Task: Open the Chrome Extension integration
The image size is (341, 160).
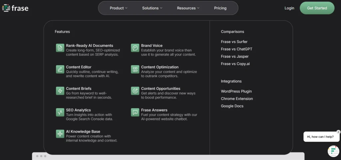Action: click(237, 99)
